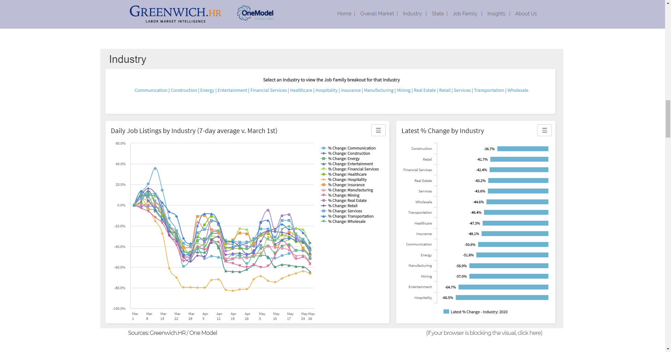This screenshot has height=352, width=671.
Task: Open the Daily Job Listings chart export menu
Action: click(378, 130)
